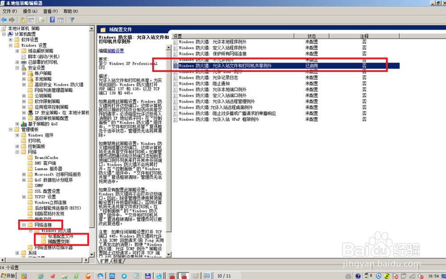Expand the QoS 数据包计划程序 node
The width and height of the screenshot is (446, 279).
point(24,180)
